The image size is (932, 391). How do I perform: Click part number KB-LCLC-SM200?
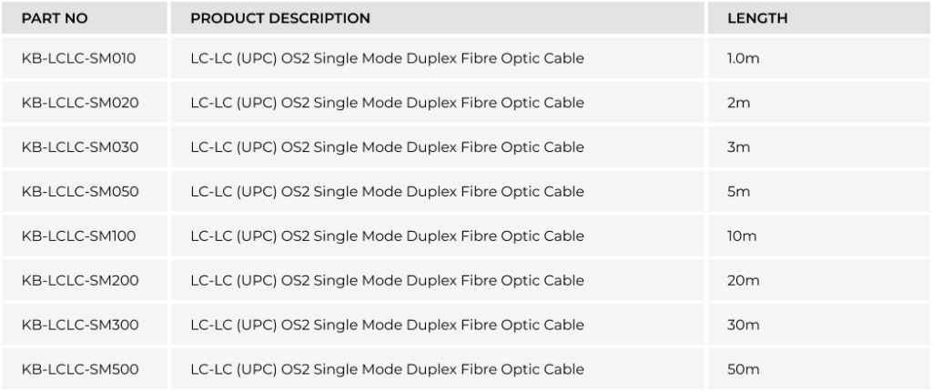(80, 281)
